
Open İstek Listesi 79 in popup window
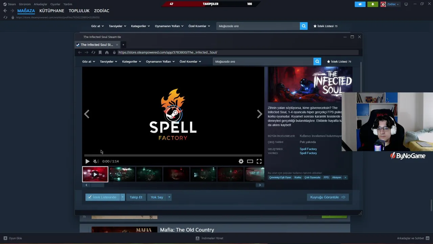tap(339, 62)
